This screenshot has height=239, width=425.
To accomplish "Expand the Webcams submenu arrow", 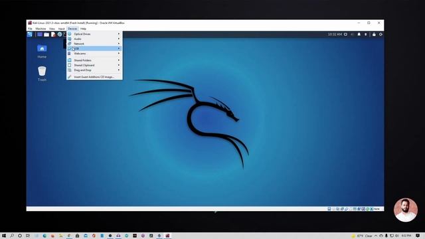I will [119, 53].
